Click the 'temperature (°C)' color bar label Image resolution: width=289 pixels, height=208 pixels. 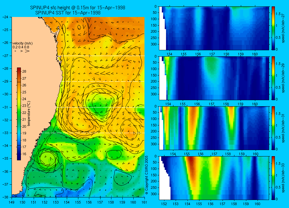[x=29, y=114]
